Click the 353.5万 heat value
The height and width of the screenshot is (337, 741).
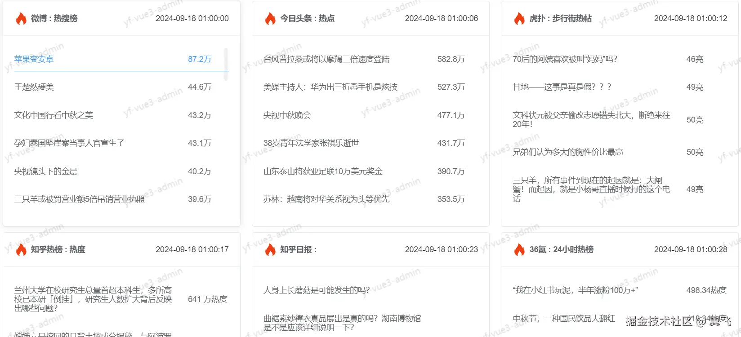click(451, 199)
